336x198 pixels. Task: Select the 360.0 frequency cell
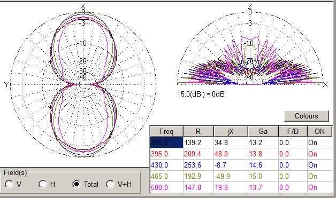(x=167, y=142)
